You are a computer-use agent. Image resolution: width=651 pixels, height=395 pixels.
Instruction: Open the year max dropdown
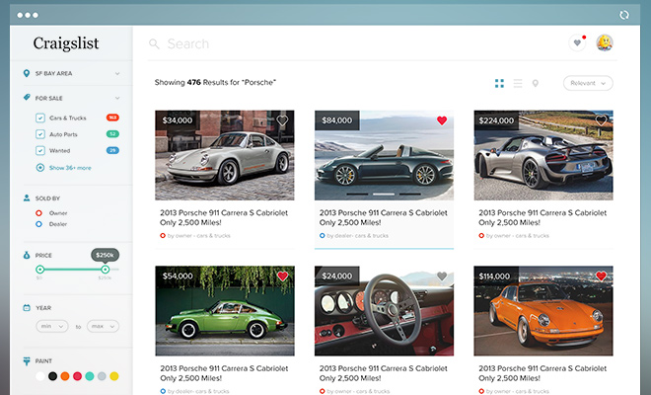[x=103, y=327]
